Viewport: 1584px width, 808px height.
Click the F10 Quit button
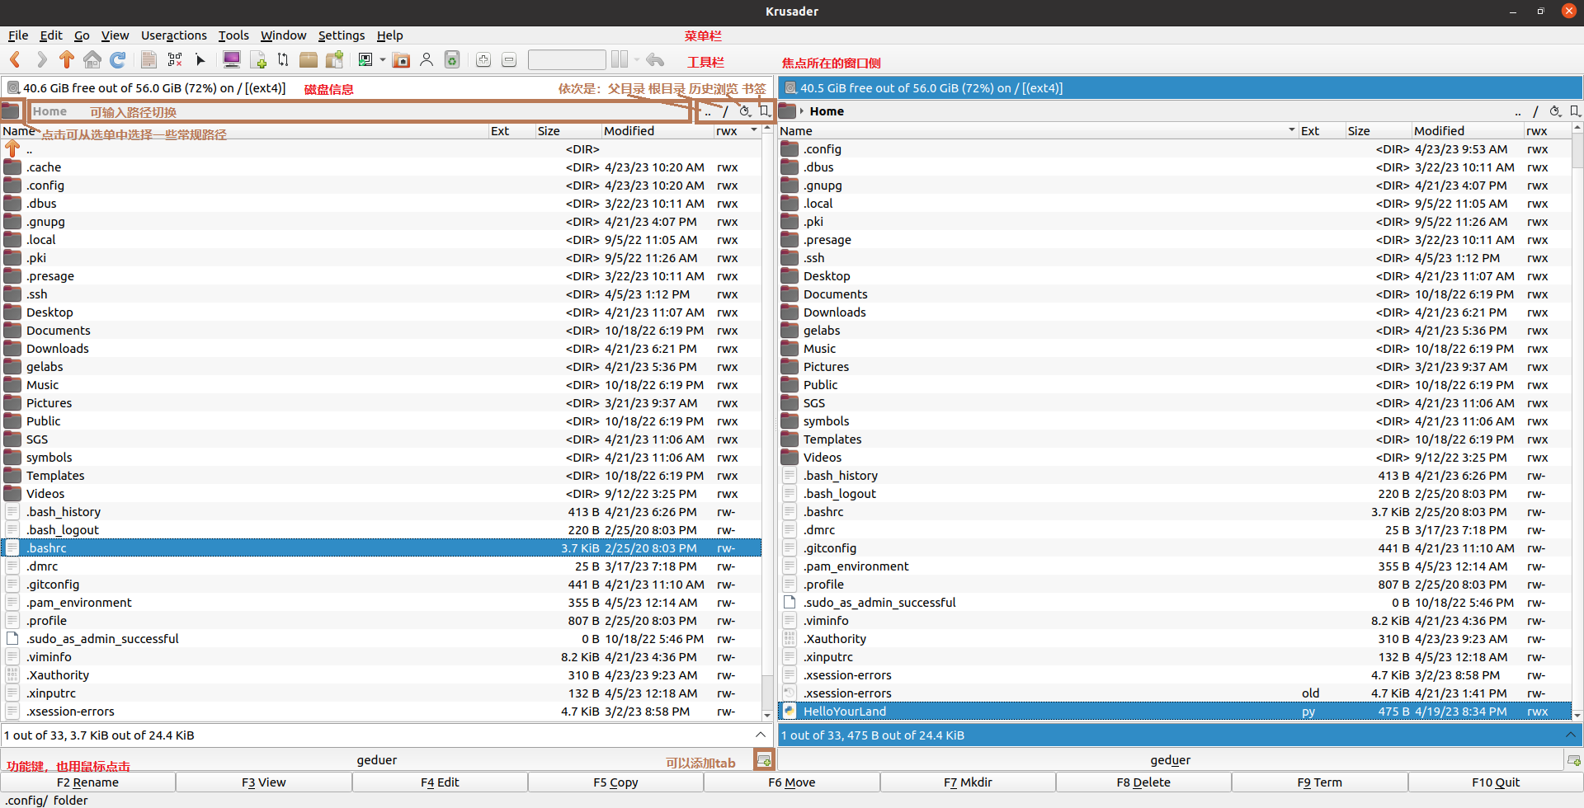pos(1496,782)
